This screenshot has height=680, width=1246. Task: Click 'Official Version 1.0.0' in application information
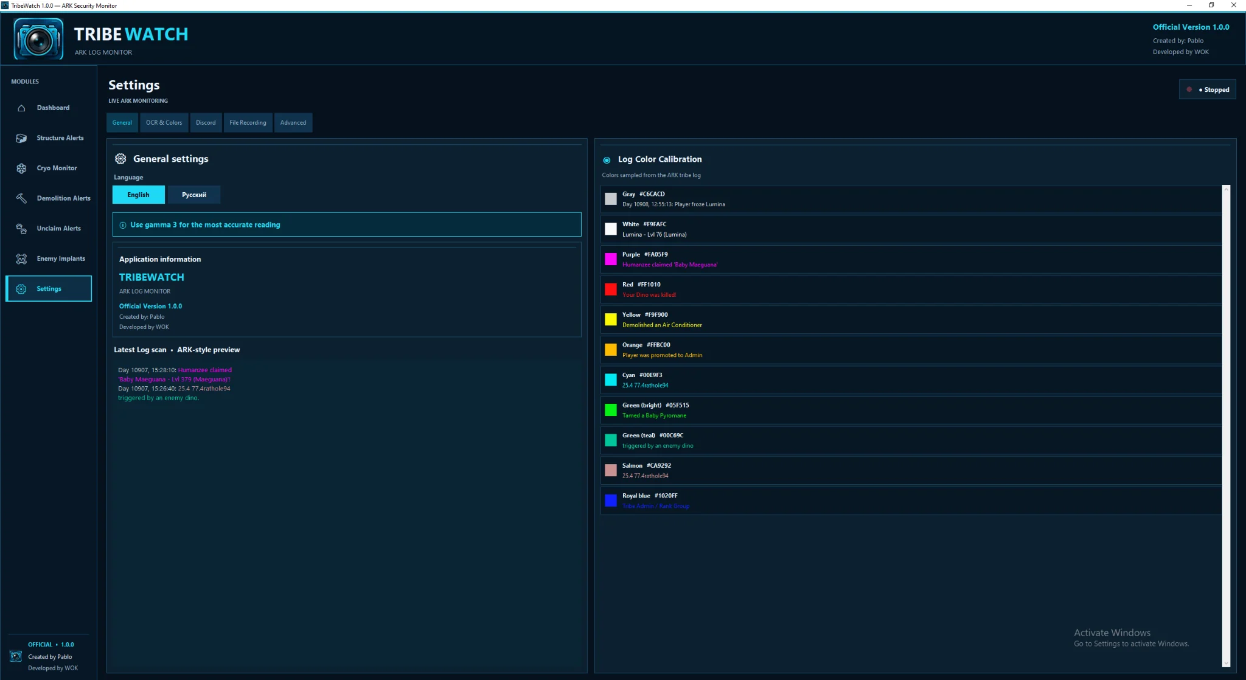pos(150,307)
